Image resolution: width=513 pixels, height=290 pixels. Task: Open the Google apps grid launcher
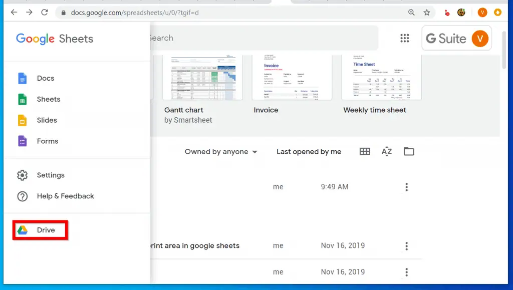pyautogui.click(x=405, y=38)
